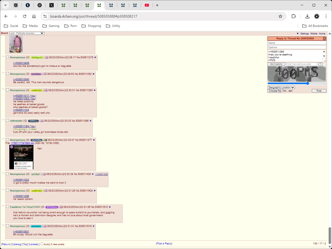Click the G3ASgmJC poster ID badge
Image resolution: width=332 pixels, height=249 pixels.
pyautogui.click(x=37, y=57)
